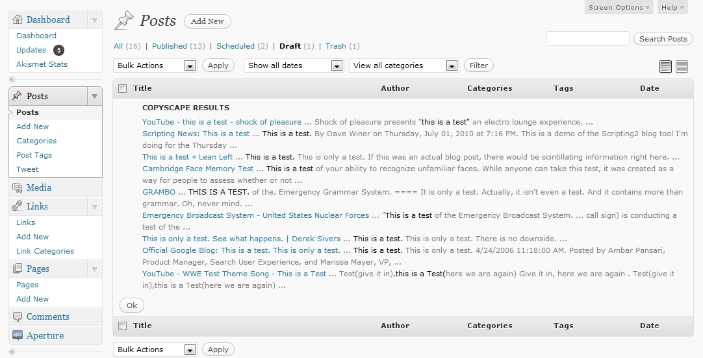Check the select-all box in footer row

[122, 326]
